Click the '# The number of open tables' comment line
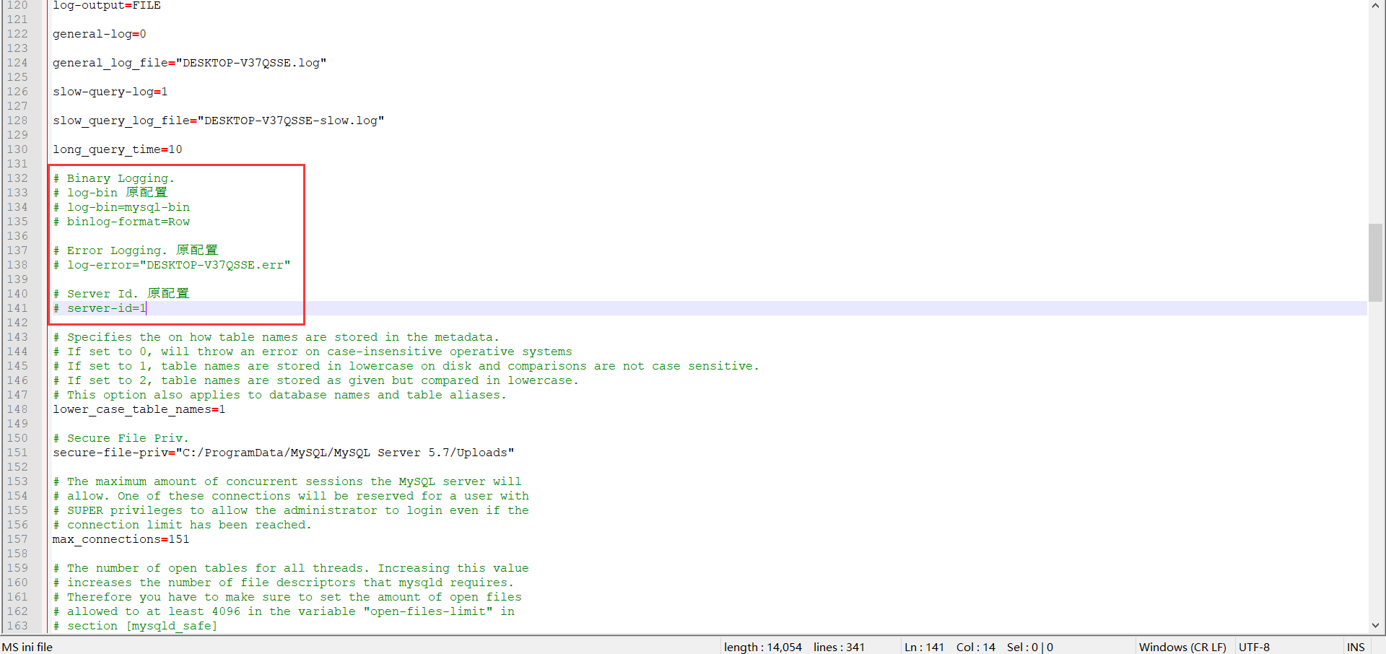Viewport: 1386px width, 654px height. point(291,568)
